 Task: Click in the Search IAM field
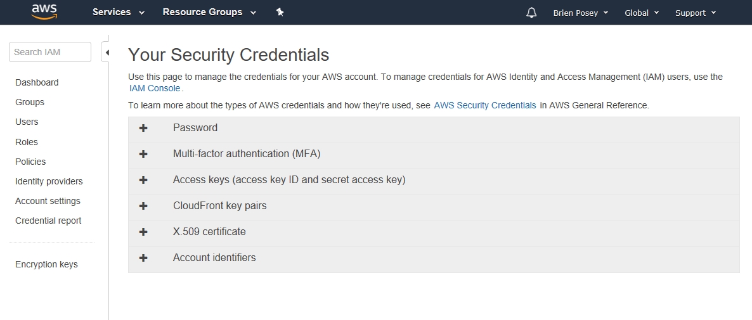50,52
